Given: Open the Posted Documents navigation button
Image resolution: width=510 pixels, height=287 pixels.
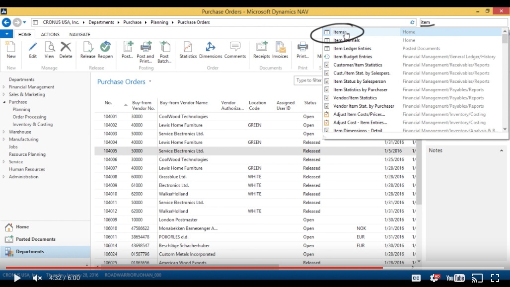Looking at the screenshot, I should (x=46, y=239).
